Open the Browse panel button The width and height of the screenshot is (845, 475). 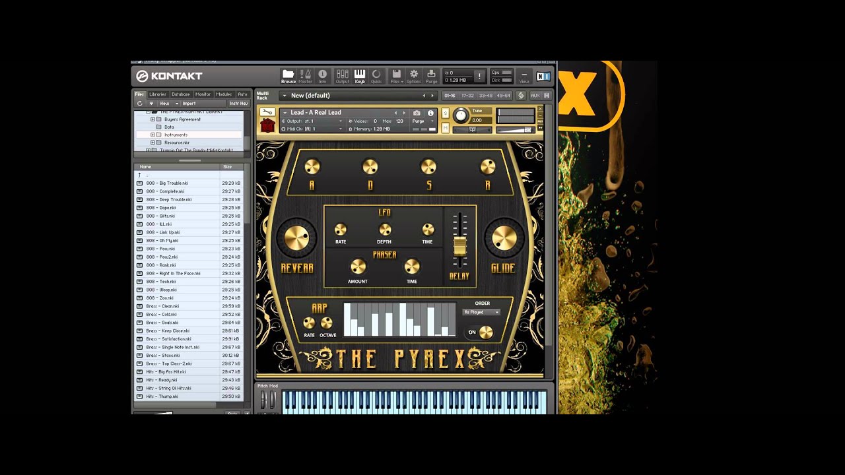click(288, 76)
